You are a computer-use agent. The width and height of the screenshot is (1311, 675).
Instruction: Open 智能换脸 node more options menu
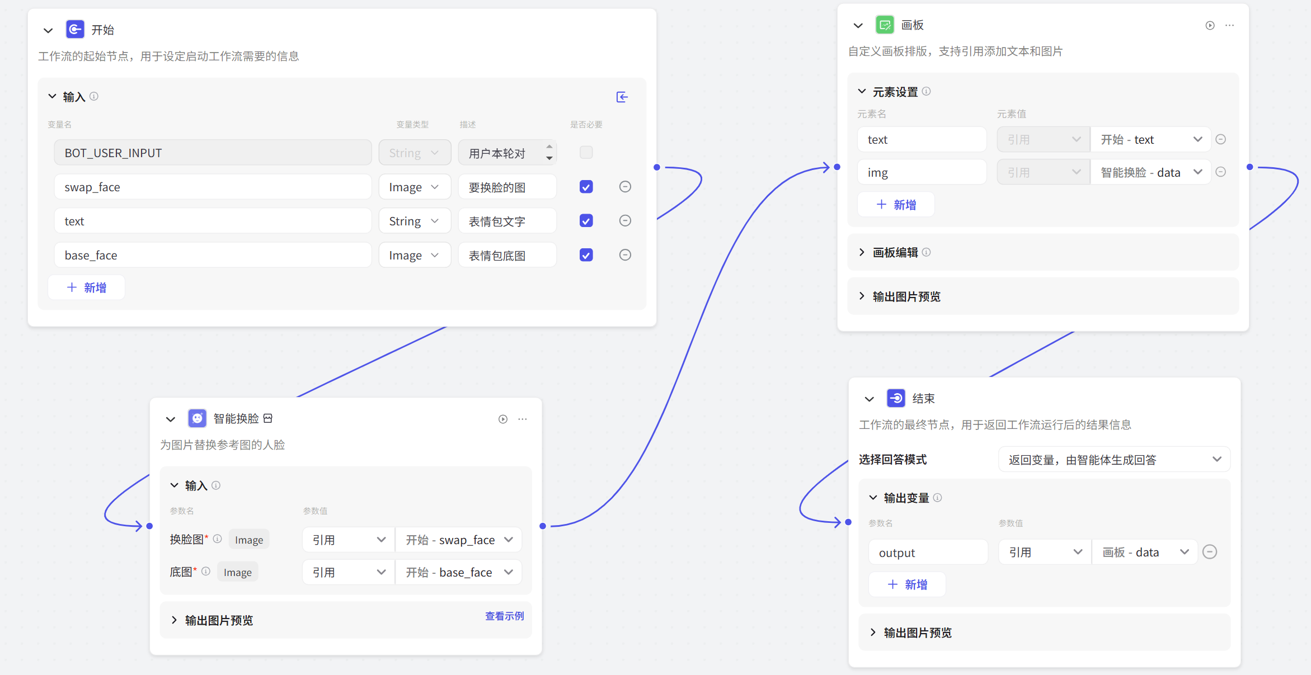pos(523,419)
